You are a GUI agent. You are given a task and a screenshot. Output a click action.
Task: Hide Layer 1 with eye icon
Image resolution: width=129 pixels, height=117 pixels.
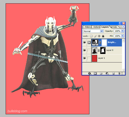(x=84, y=58)
